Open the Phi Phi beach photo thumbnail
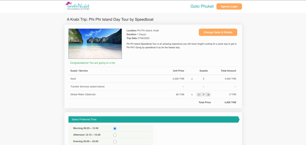 [x=95, y=44]
